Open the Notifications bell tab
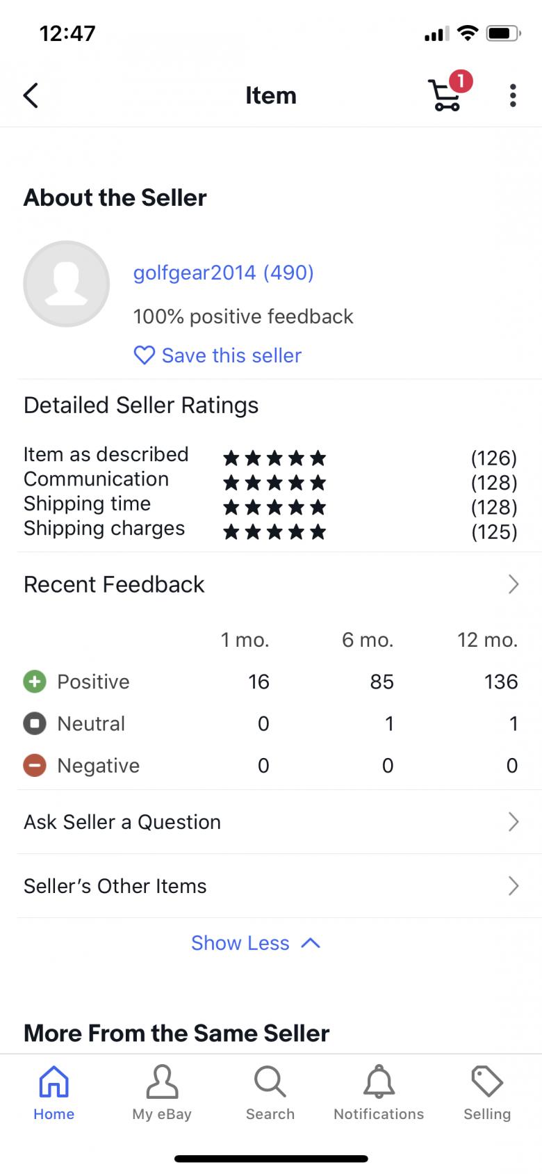 click(379, 1093)
